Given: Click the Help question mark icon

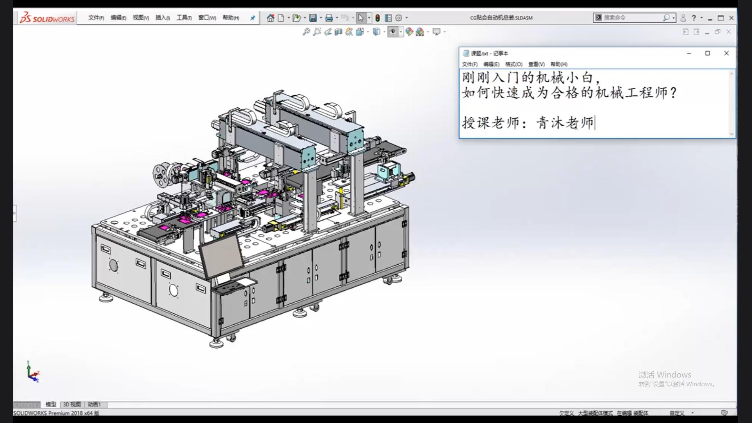Looking at the screenshot, I should [x=694, y=18].
